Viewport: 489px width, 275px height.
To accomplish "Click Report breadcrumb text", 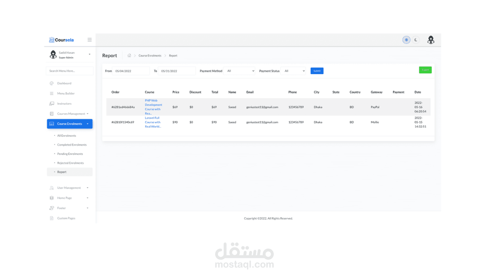I will click(x=173, y=56).
